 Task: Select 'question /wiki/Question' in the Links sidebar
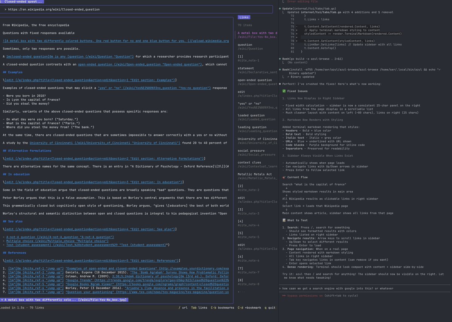pos(250,47)
